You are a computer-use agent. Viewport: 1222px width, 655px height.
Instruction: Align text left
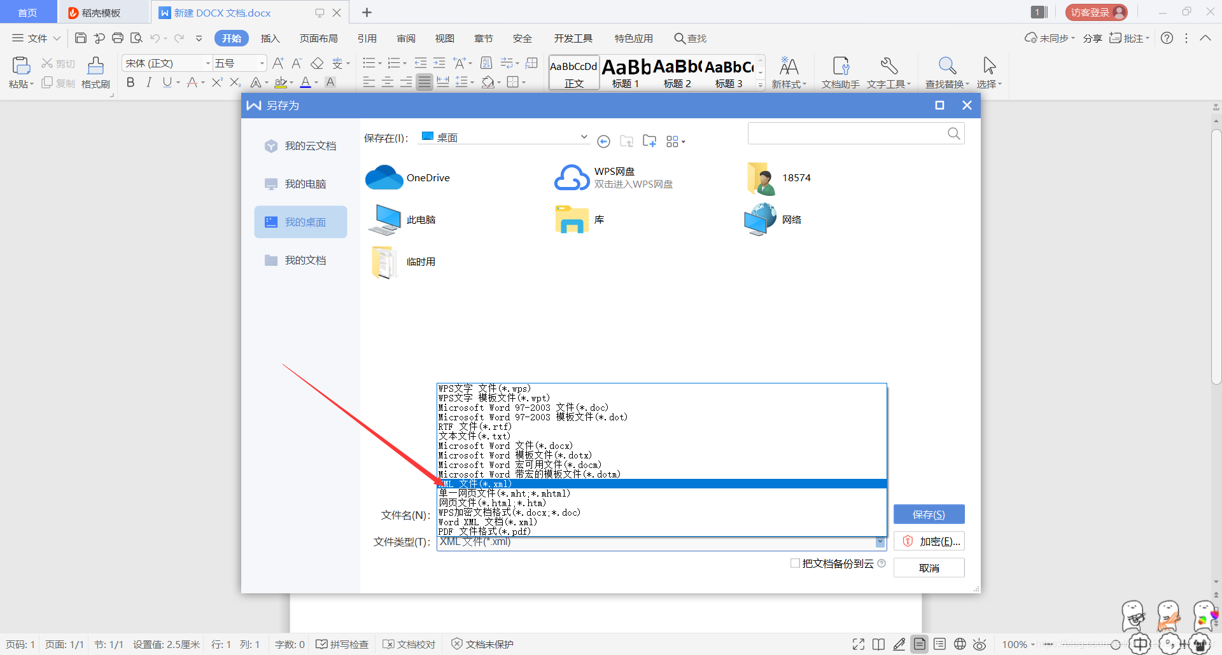click(x=369, y=82)
